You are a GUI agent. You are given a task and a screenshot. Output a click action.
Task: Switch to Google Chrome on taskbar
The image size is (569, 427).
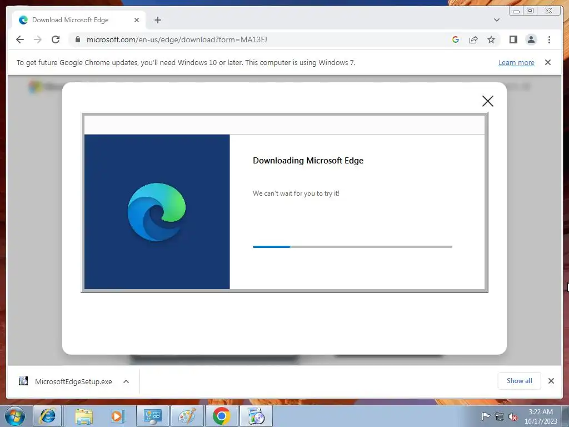pyautogui.click(x=221, y=416)
